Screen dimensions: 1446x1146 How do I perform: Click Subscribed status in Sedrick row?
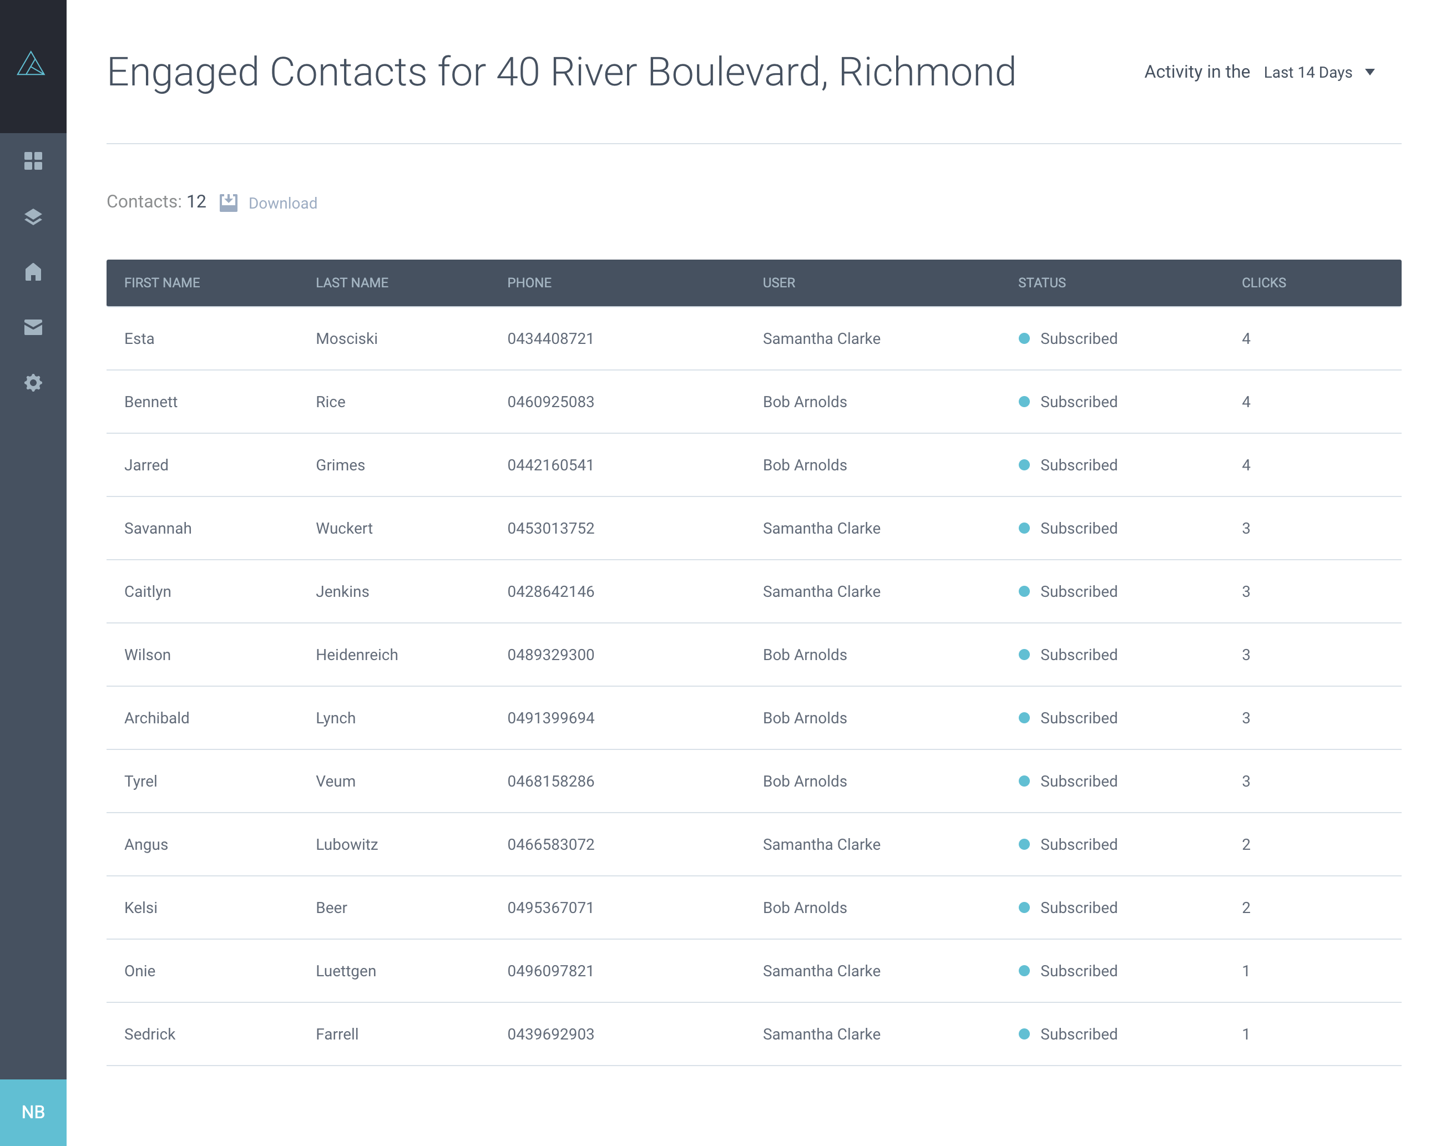point(1068,1034)
